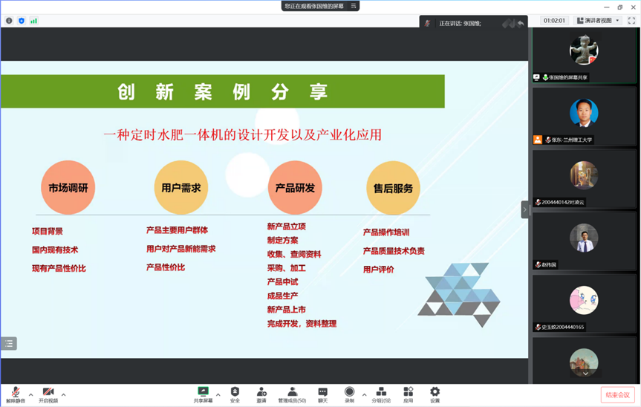Open 演讲者视图 view mode dropdown
Screen dimensions: 641x407
click(x=597, y=21)
